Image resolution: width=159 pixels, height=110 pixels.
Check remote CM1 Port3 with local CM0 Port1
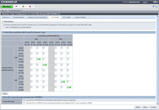(32, 87)
